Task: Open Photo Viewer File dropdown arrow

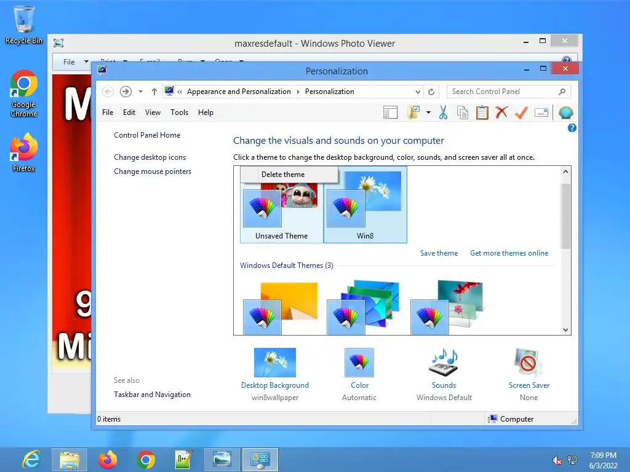Action: coord(86,62)
